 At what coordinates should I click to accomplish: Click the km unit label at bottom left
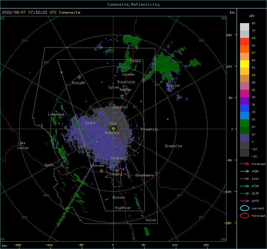click(x=4, y=246)
